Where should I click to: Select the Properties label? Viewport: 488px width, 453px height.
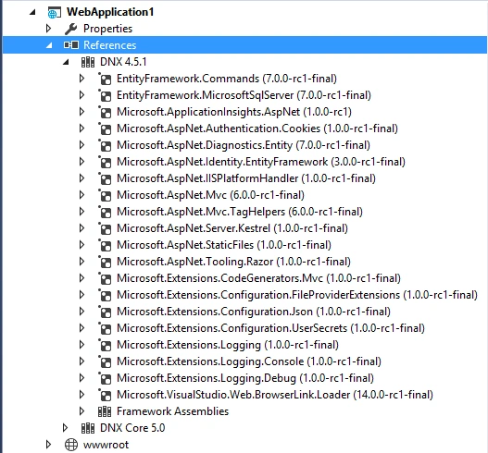tap(107, 29)
